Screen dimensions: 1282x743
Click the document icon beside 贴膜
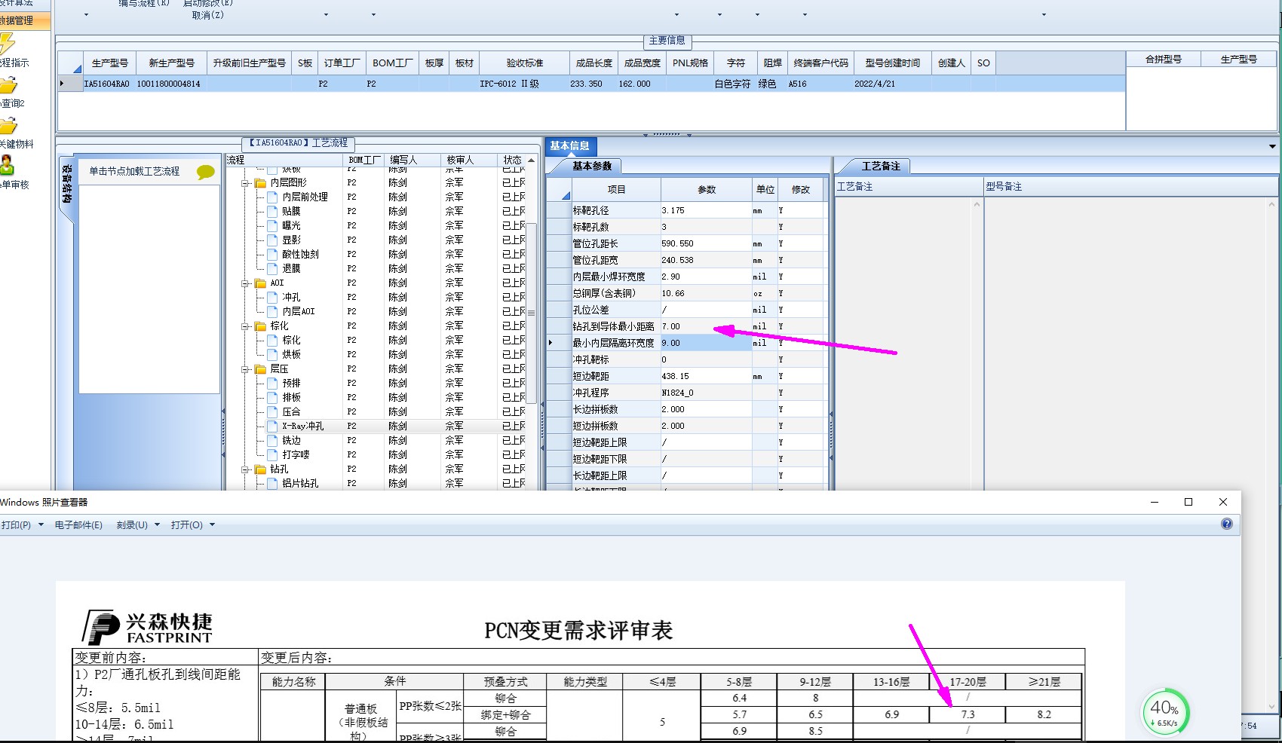point(272,211)
